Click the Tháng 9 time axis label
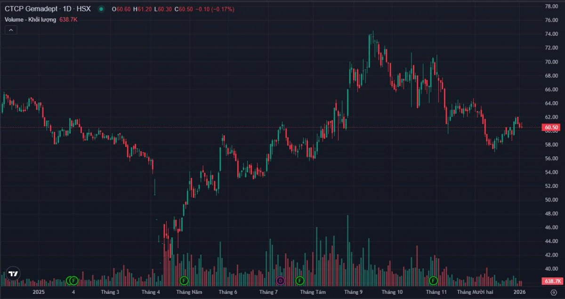The height and width of the screenshot is (299, 565). coord(354,292)
